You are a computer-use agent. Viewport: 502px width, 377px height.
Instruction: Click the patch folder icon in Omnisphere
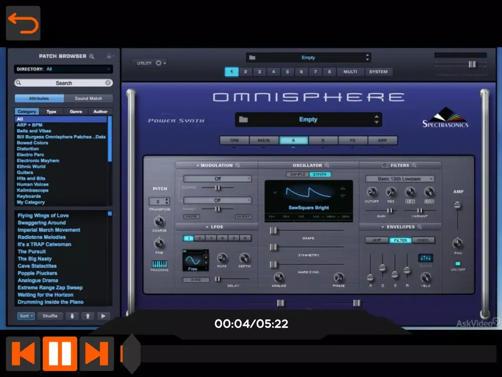tap(243, 120)
